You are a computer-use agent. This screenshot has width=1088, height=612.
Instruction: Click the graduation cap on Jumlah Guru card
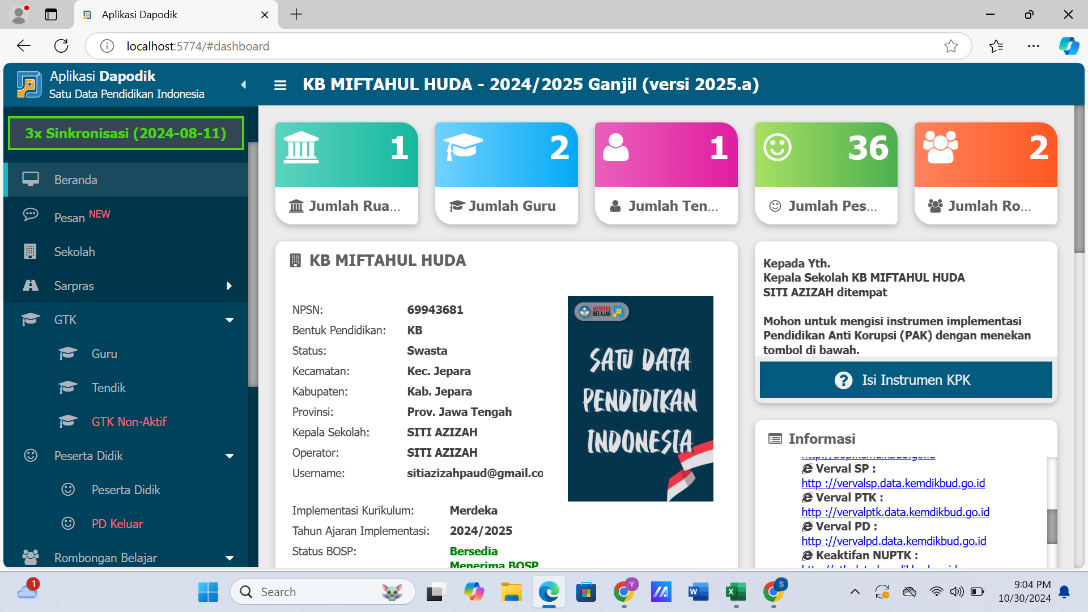463,147
